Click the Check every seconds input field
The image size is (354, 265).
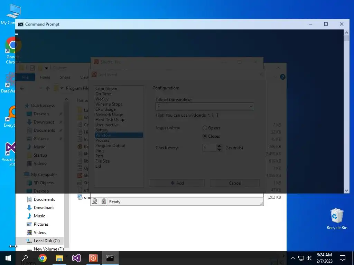click(209, 148)
